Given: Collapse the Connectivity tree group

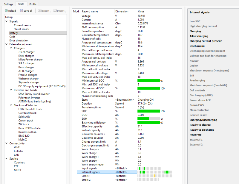Looking at the screenshot, I should pos(7,143).
